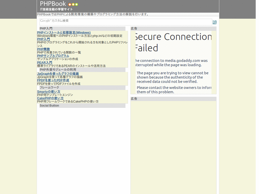Click text 'Please contact the website owners'
The image size is (259, 194).
pyautogui.click(x=167, y=88)
